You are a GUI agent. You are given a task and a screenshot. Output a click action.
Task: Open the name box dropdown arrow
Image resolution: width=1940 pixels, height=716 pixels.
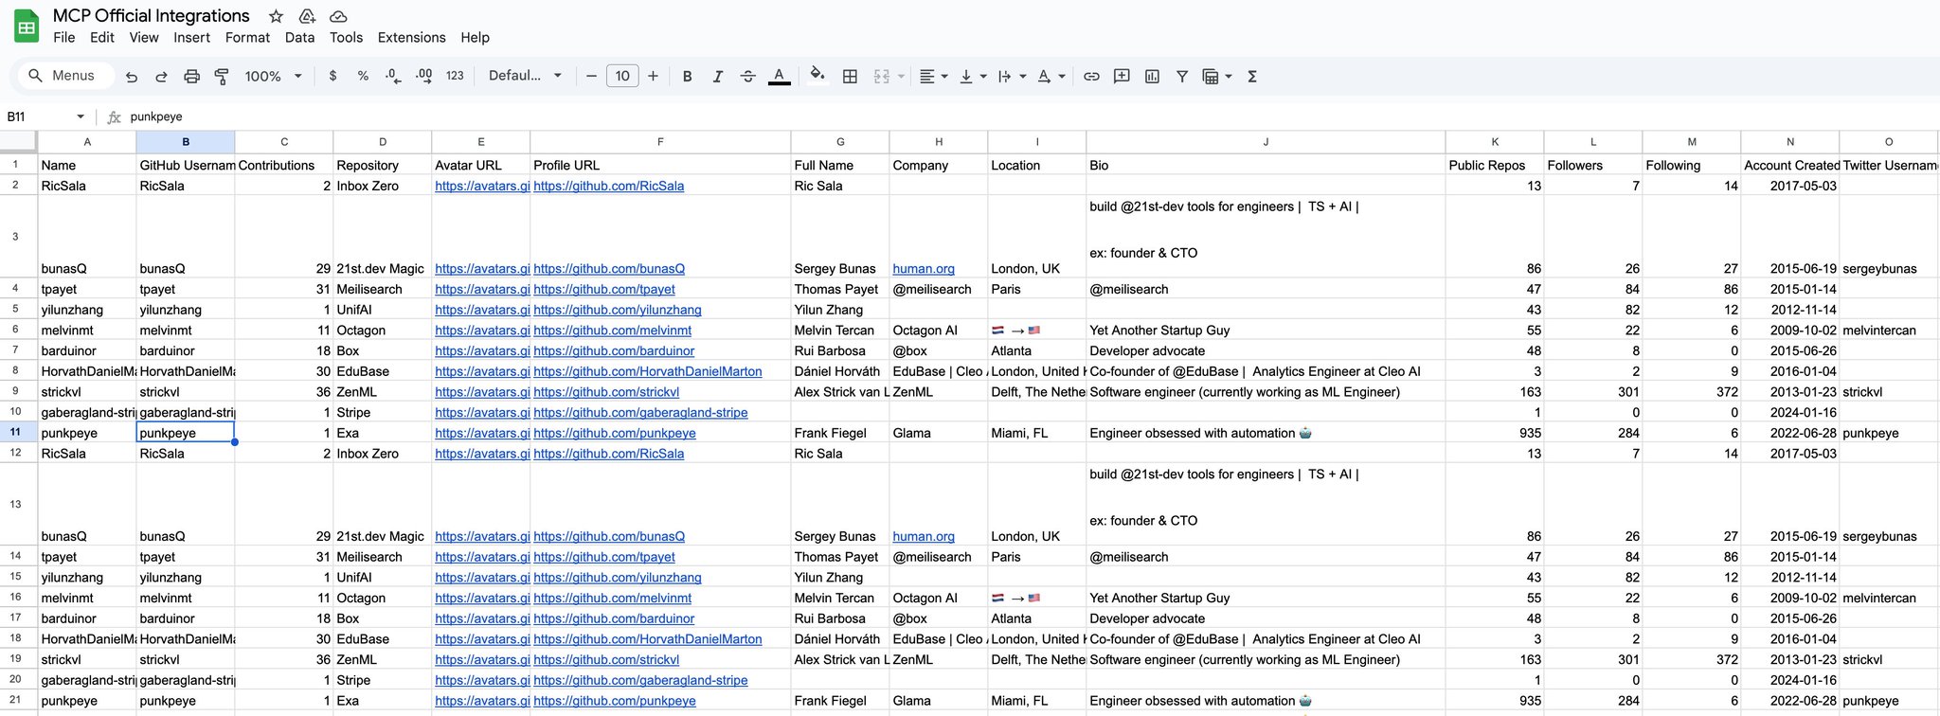point(81,116)
